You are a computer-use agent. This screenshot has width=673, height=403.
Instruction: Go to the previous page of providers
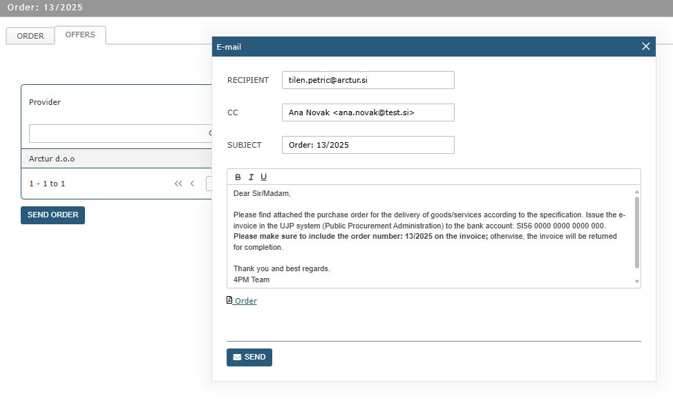(x=192, y=184)
